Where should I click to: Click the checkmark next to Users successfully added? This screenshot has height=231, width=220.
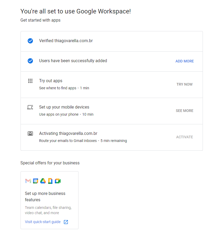[x=30, y=61]
